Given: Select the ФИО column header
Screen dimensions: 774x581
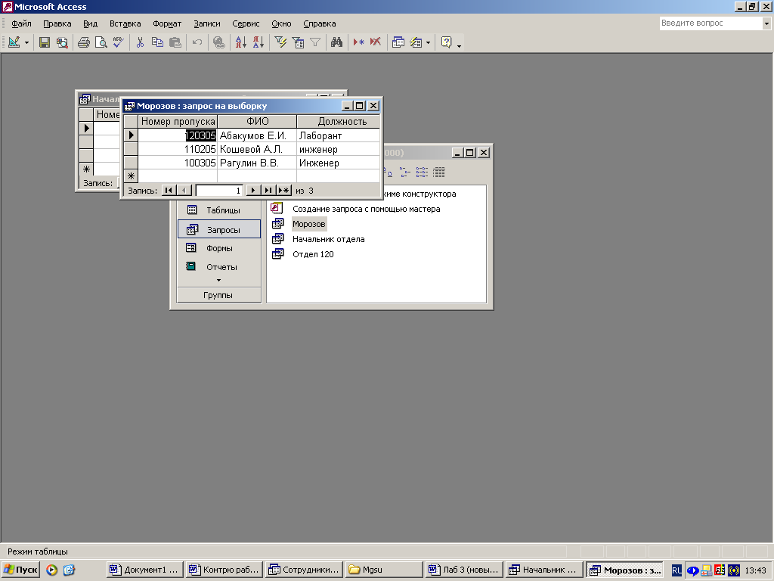Looking at the screenshot, I should (x=257, y=122).
